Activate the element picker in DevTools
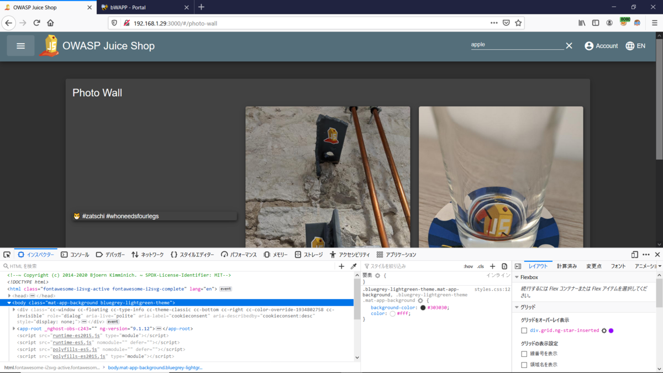This screenshot has height=373, width=663. 7,255
